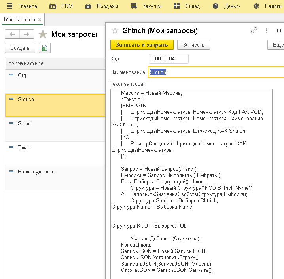Open the Еще menu button
The width and height of the screenshot is (284, 279).
[x=276, y=45]
